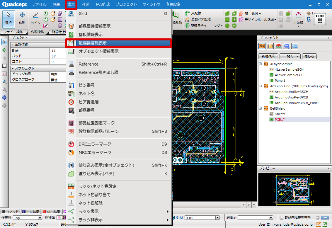Image resolution: width=332 pixels, height=228 pixels.
Task: Open the PRJ project view icon
Action: 262,46
